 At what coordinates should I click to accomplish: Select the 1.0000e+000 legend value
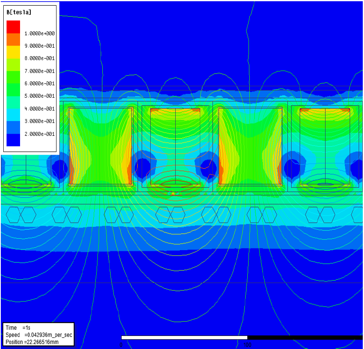pyautogui.click(x=40, y=33)
